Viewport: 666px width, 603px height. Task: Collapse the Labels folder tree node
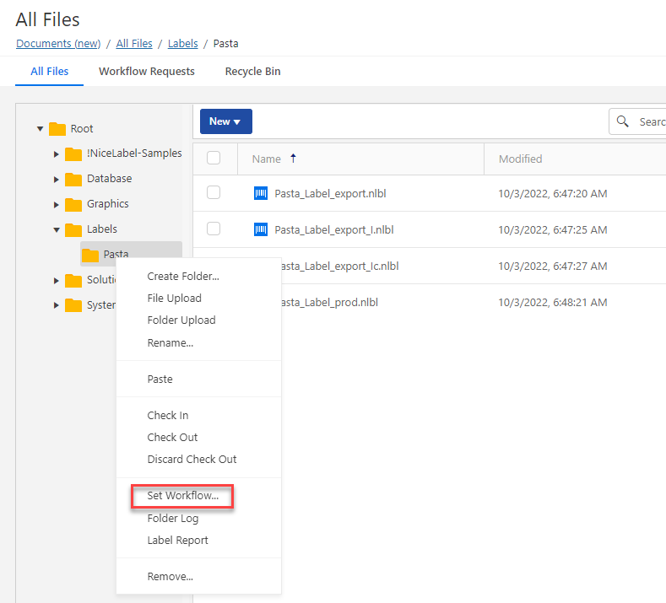coord(56,229)
